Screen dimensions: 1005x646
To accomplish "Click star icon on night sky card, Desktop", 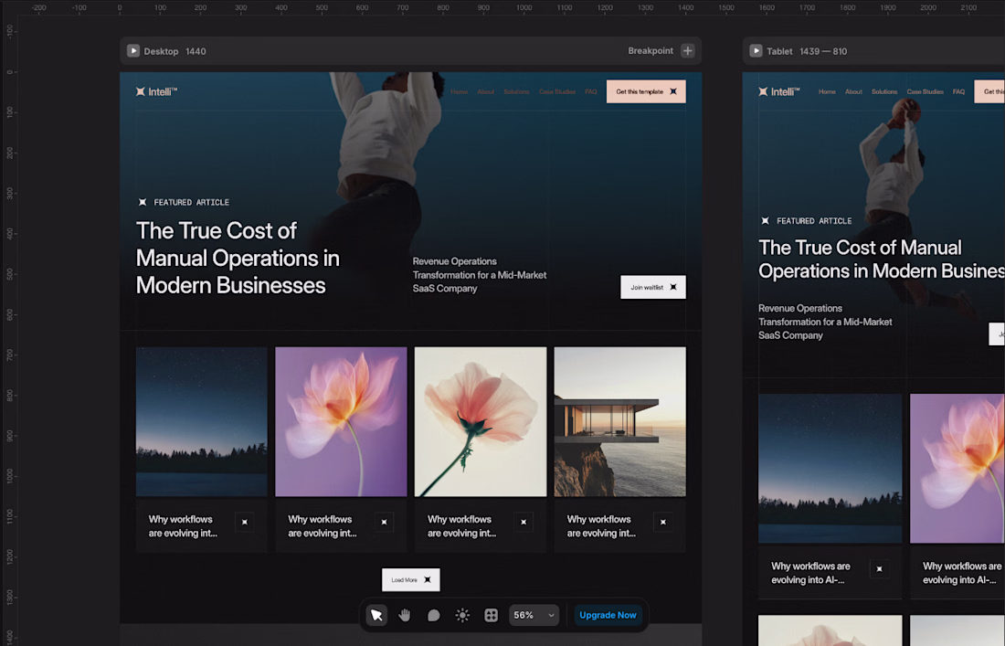I will pos(244,523).
